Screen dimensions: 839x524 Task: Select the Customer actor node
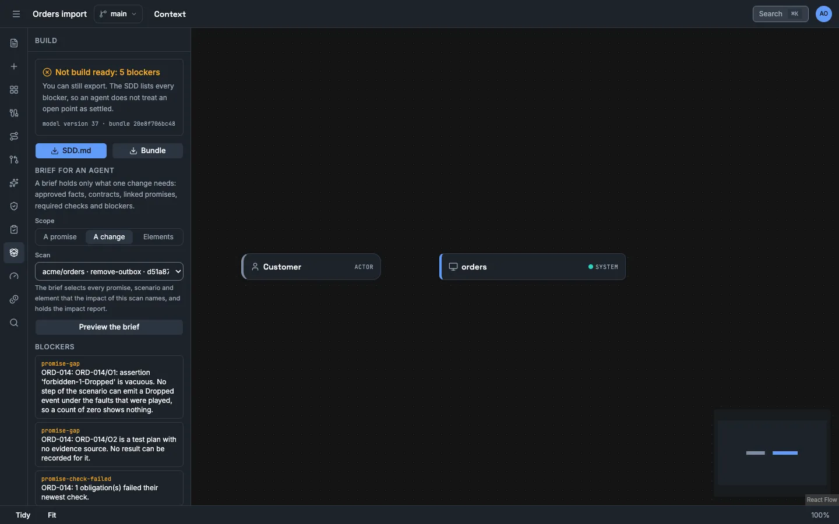pyautogui.click(x=311, y=267)
